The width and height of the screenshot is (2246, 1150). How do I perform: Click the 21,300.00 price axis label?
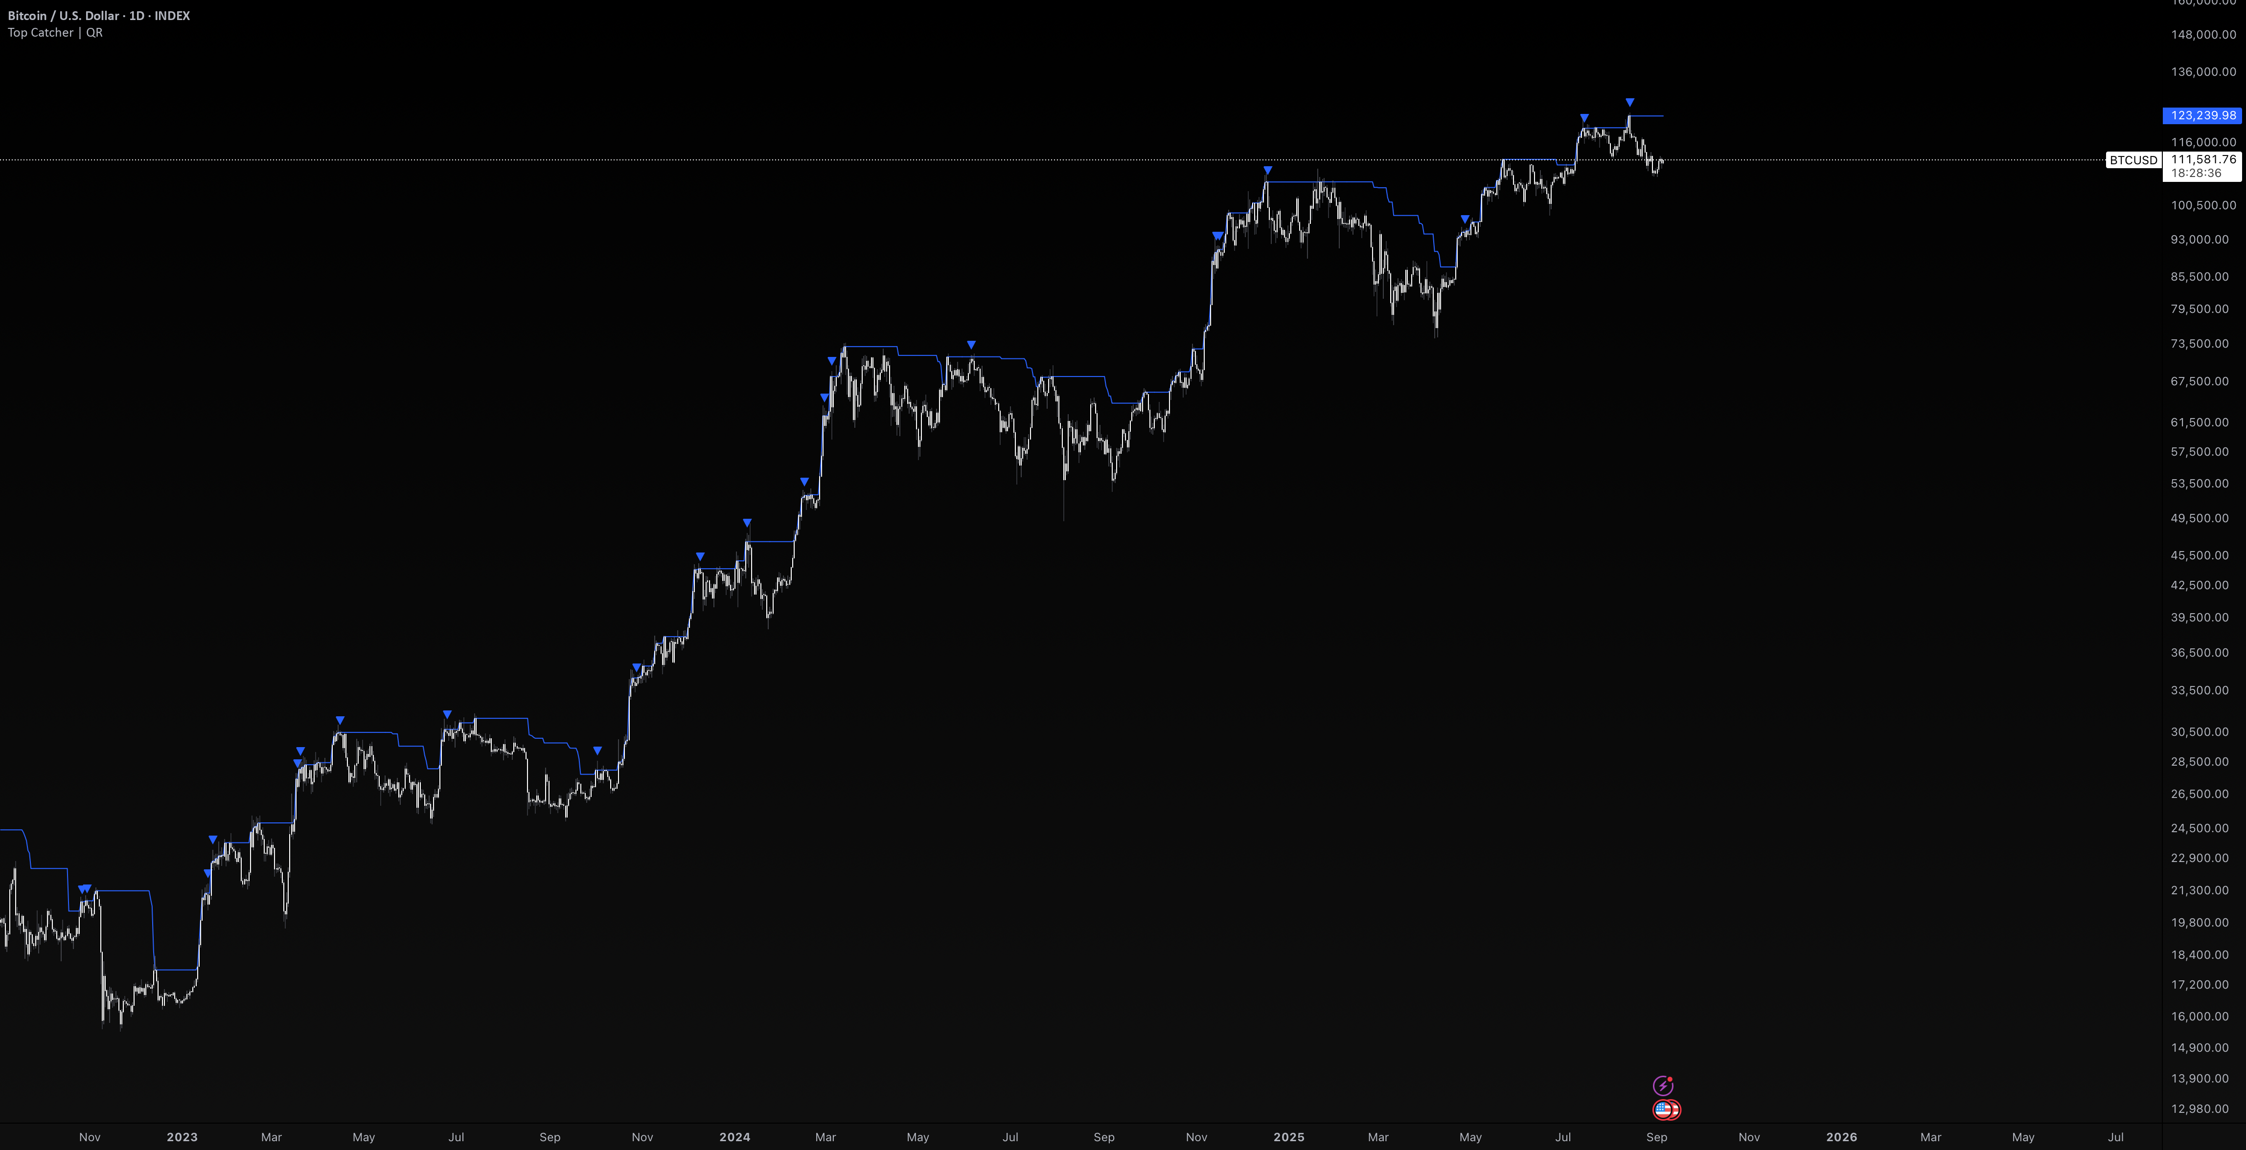pyautogui.click(x=2200, y=890)
